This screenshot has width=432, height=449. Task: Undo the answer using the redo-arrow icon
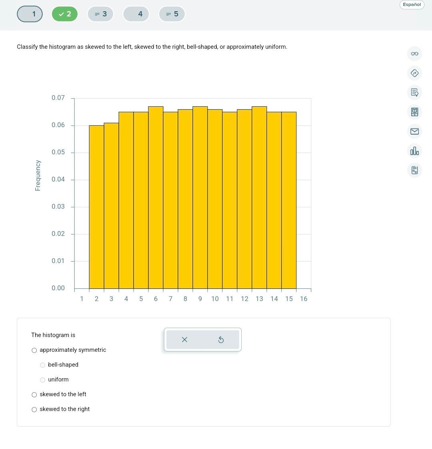(x=221, y=339)
